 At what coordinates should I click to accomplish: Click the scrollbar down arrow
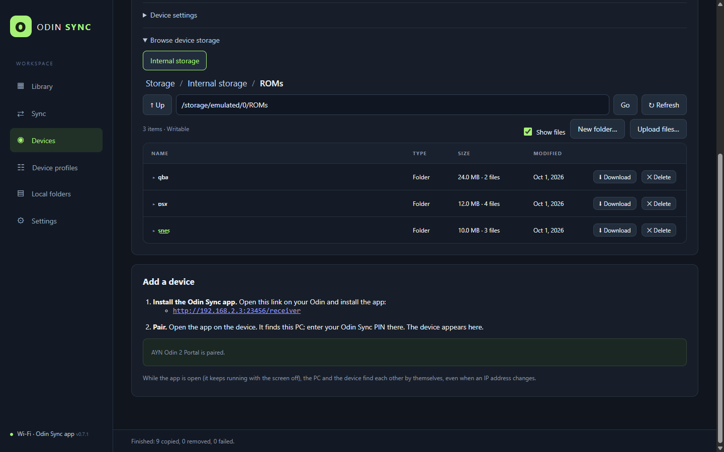tap(720, 448)
